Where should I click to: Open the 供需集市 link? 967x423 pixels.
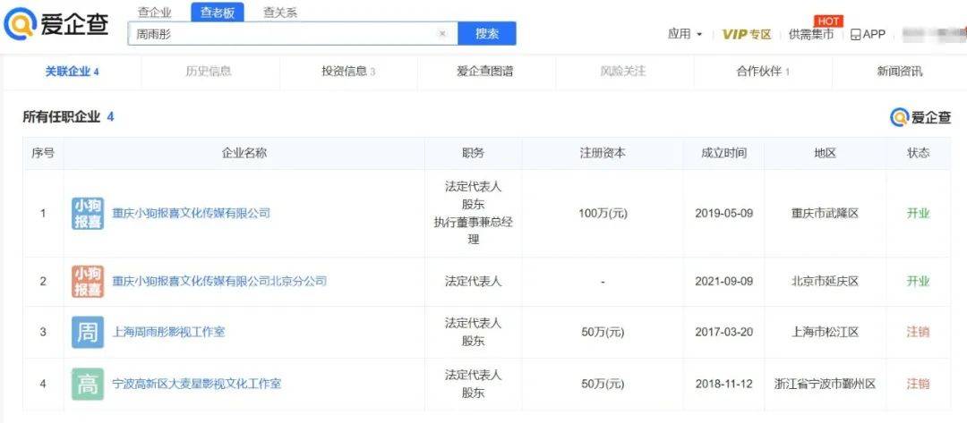point(811,35)
